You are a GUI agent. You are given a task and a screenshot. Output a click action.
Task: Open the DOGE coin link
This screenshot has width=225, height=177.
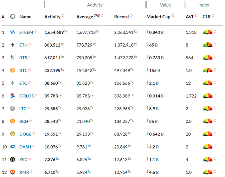point(25,134)
